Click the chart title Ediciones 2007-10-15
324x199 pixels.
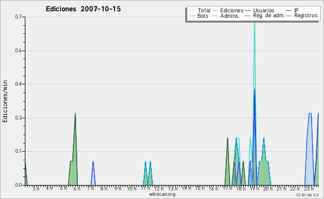click(83, 9)
